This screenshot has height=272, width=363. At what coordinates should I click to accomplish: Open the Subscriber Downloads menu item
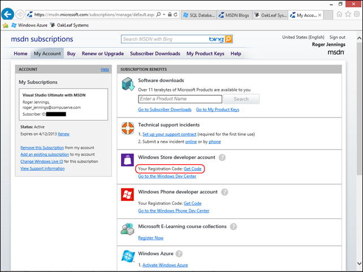point(155,54)
